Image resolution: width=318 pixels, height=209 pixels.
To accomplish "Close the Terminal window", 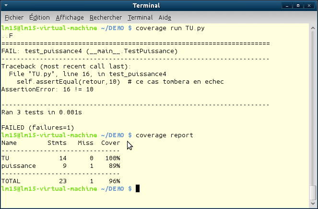I will click(310, 6).
